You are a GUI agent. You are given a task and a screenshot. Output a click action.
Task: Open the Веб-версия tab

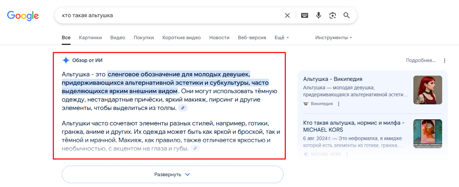click(x=252, y=37)
